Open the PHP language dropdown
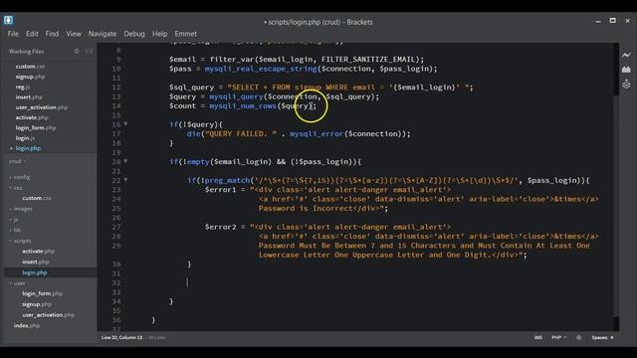The height and width of the screenshot is (358, 637). tap(558, 337)
